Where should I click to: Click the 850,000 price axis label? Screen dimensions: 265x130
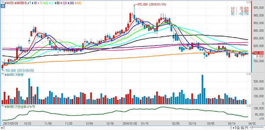[x=258, y=39]
